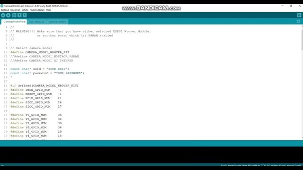Click the WARNING comment on line 5

[x=80, y=31]
